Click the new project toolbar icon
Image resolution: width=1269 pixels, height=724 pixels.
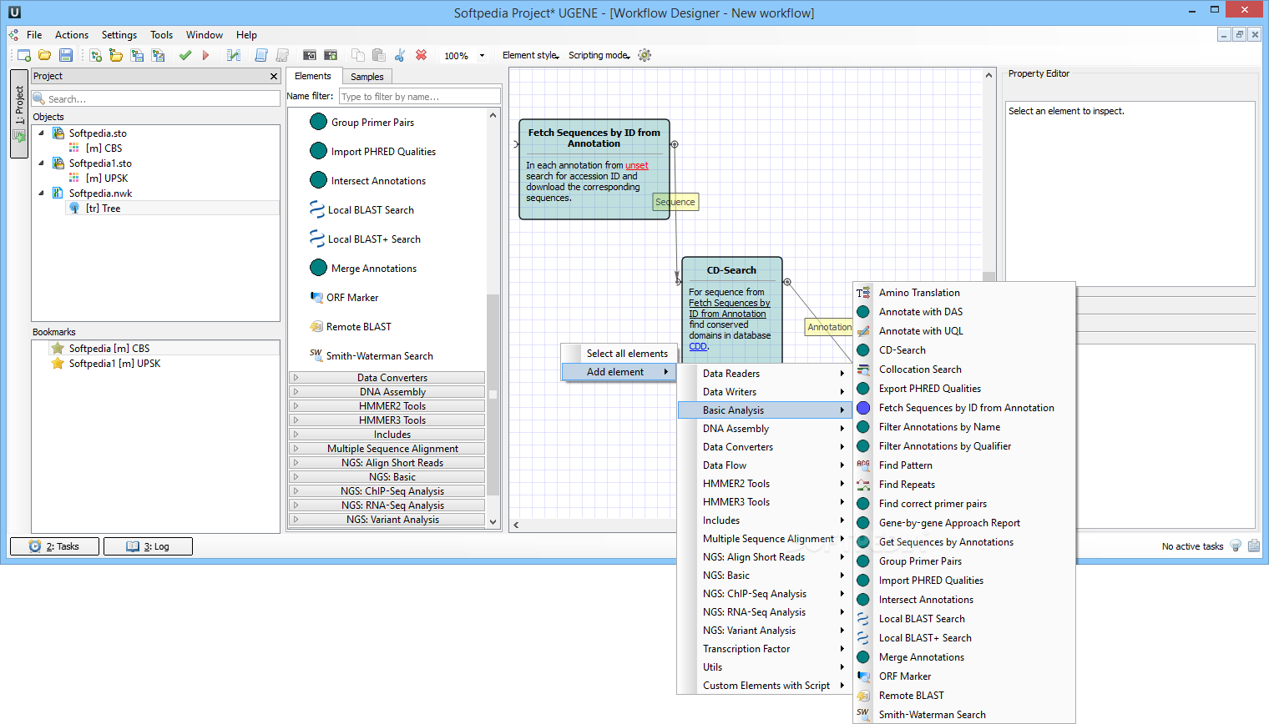click(24, 56)
